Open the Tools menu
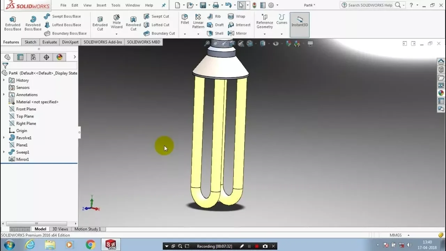Viewport: 446px width, 251px height. tap(116, 5)
